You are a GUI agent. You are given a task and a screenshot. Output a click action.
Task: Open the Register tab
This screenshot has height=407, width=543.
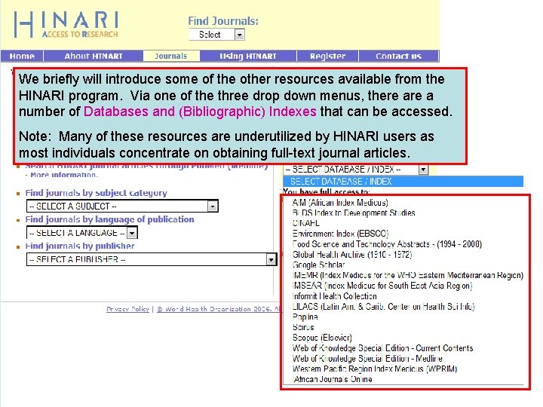(x=327, y=56)
